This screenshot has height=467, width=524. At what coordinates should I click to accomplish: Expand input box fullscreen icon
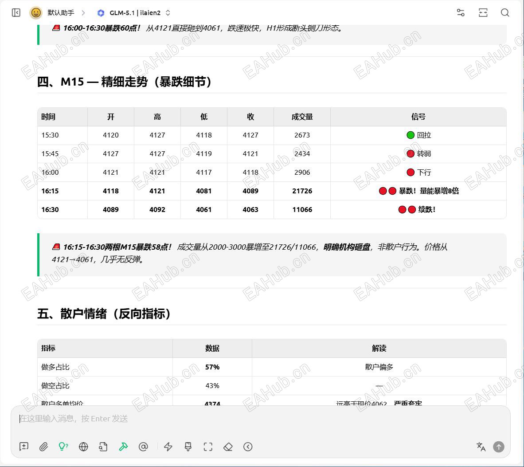[208, 447]
